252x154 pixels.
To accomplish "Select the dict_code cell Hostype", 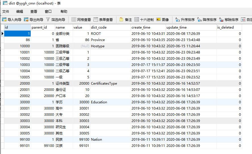I will (111, 46).
